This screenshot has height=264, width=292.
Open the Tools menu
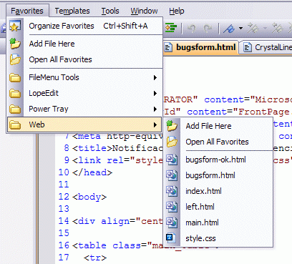pyautogui.click(x=110, y=11)
